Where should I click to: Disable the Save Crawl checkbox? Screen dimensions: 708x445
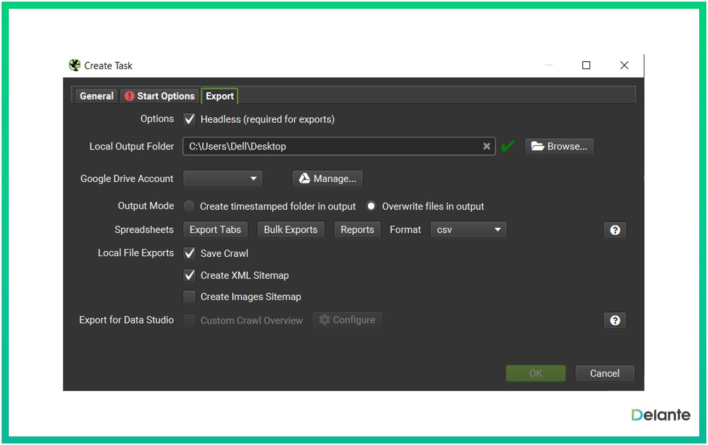click(x=190, y=253)
